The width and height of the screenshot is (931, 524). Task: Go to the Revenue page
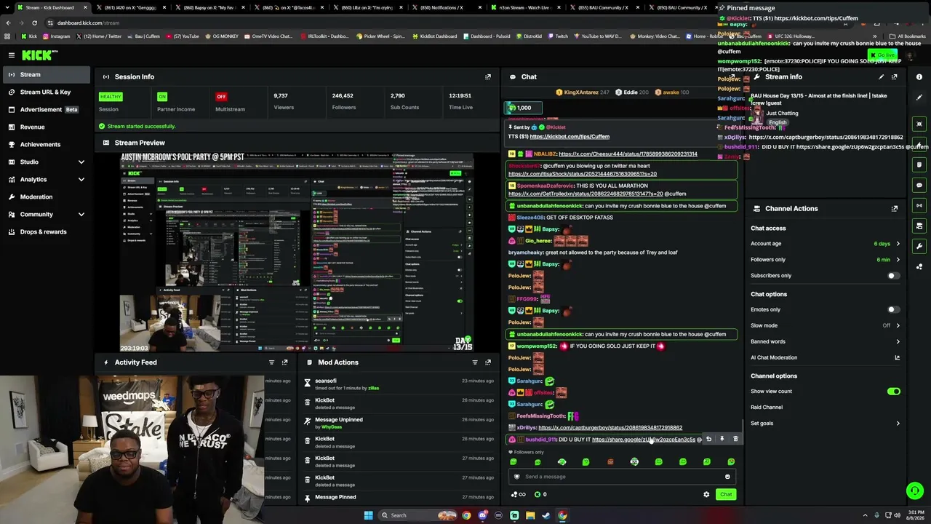(x=45, y=127)
